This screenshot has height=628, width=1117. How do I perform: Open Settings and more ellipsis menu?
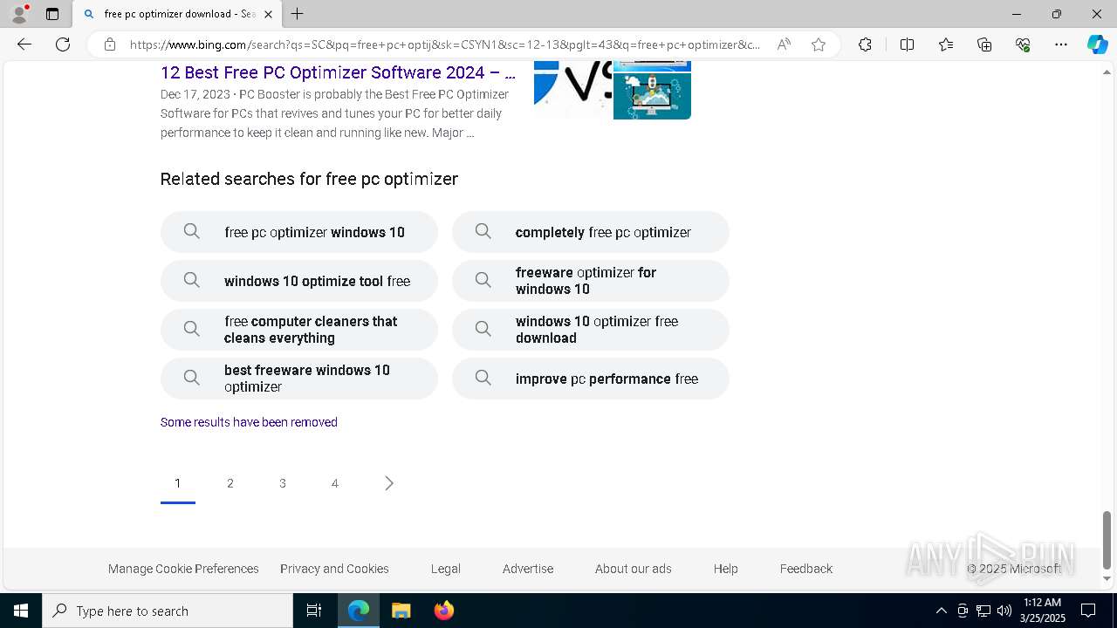coord(1061,44)
